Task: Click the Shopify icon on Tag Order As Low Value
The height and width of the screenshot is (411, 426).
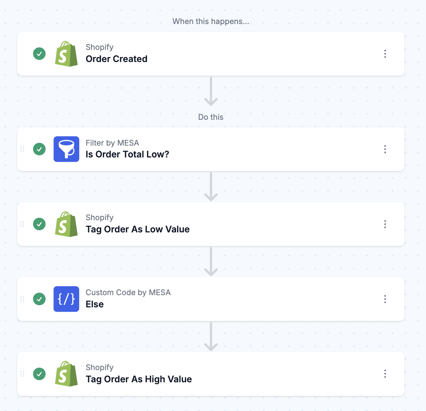Action: [x=66, y=224]
